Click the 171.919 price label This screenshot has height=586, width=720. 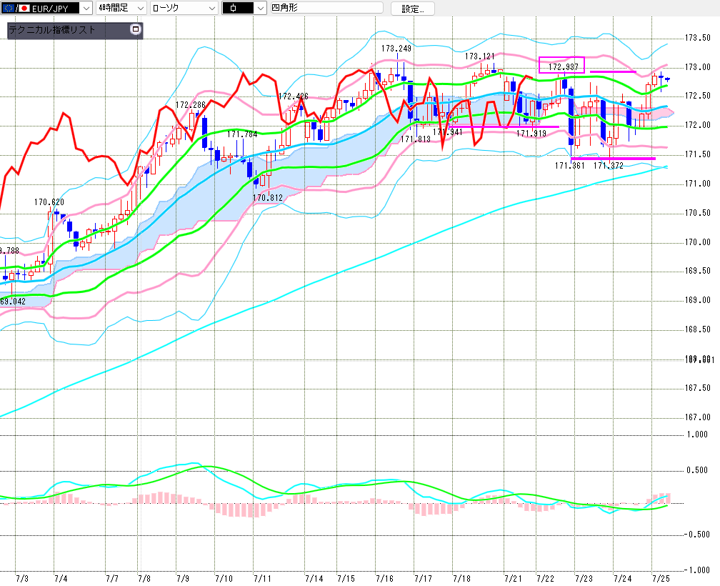point(531,134)
